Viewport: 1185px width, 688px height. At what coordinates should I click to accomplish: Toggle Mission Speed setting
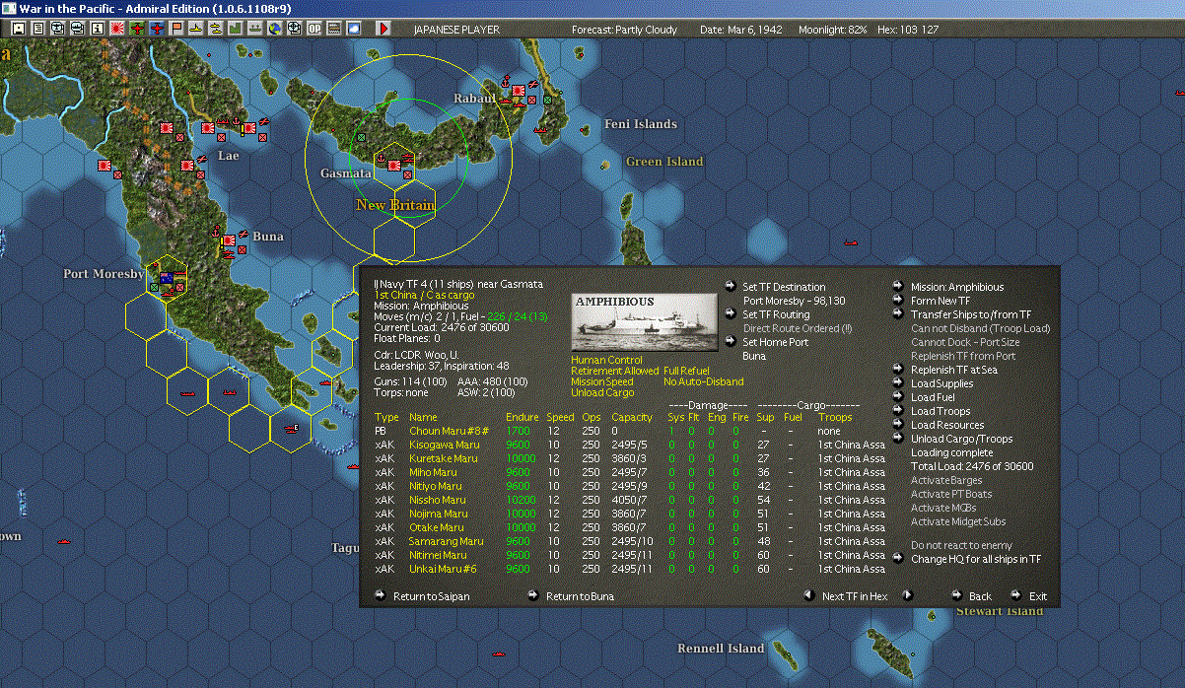(x=602, y=381)
